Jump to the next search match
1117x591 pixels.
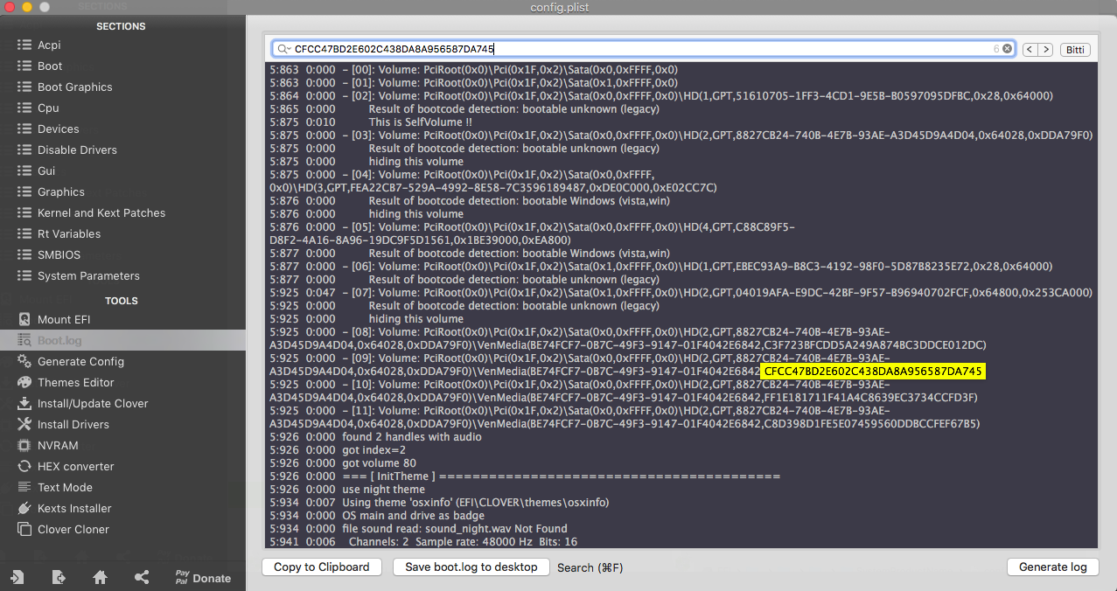(x=1045, y=50)
